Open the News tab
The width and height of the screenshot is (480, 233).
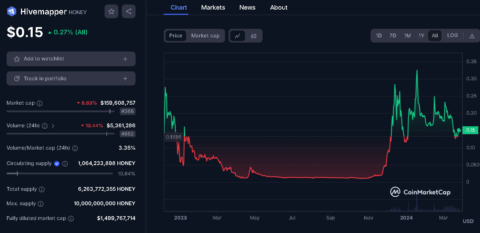click(247, 8)
